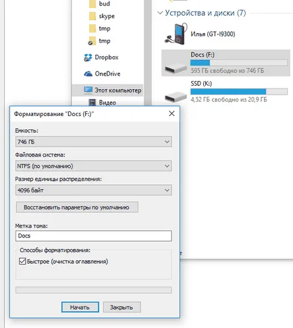This screenshot has width=293, height=328.
Task: Select the Илья (GT-I9300) media player icon
Action: tap(176, 34)
